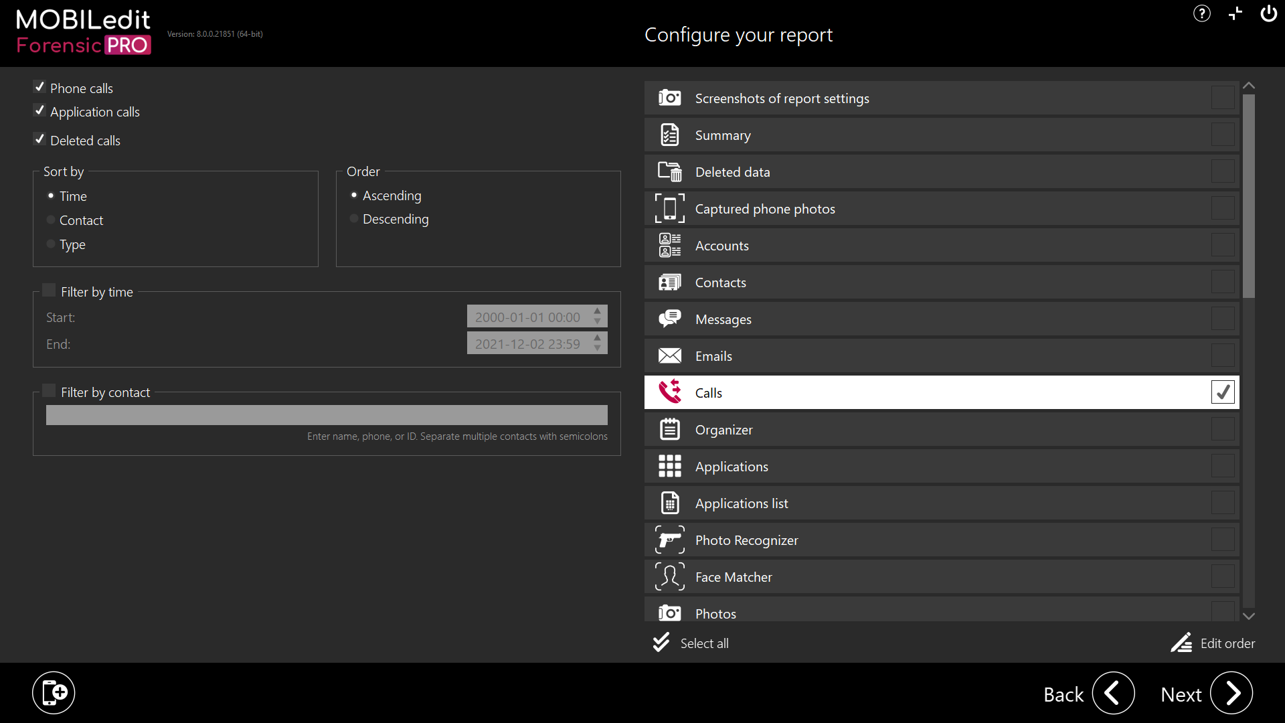The height and width of the screenshot is (723, 1285).
Task: Click the Photo Recognizer gun icon
Action: 669,540
